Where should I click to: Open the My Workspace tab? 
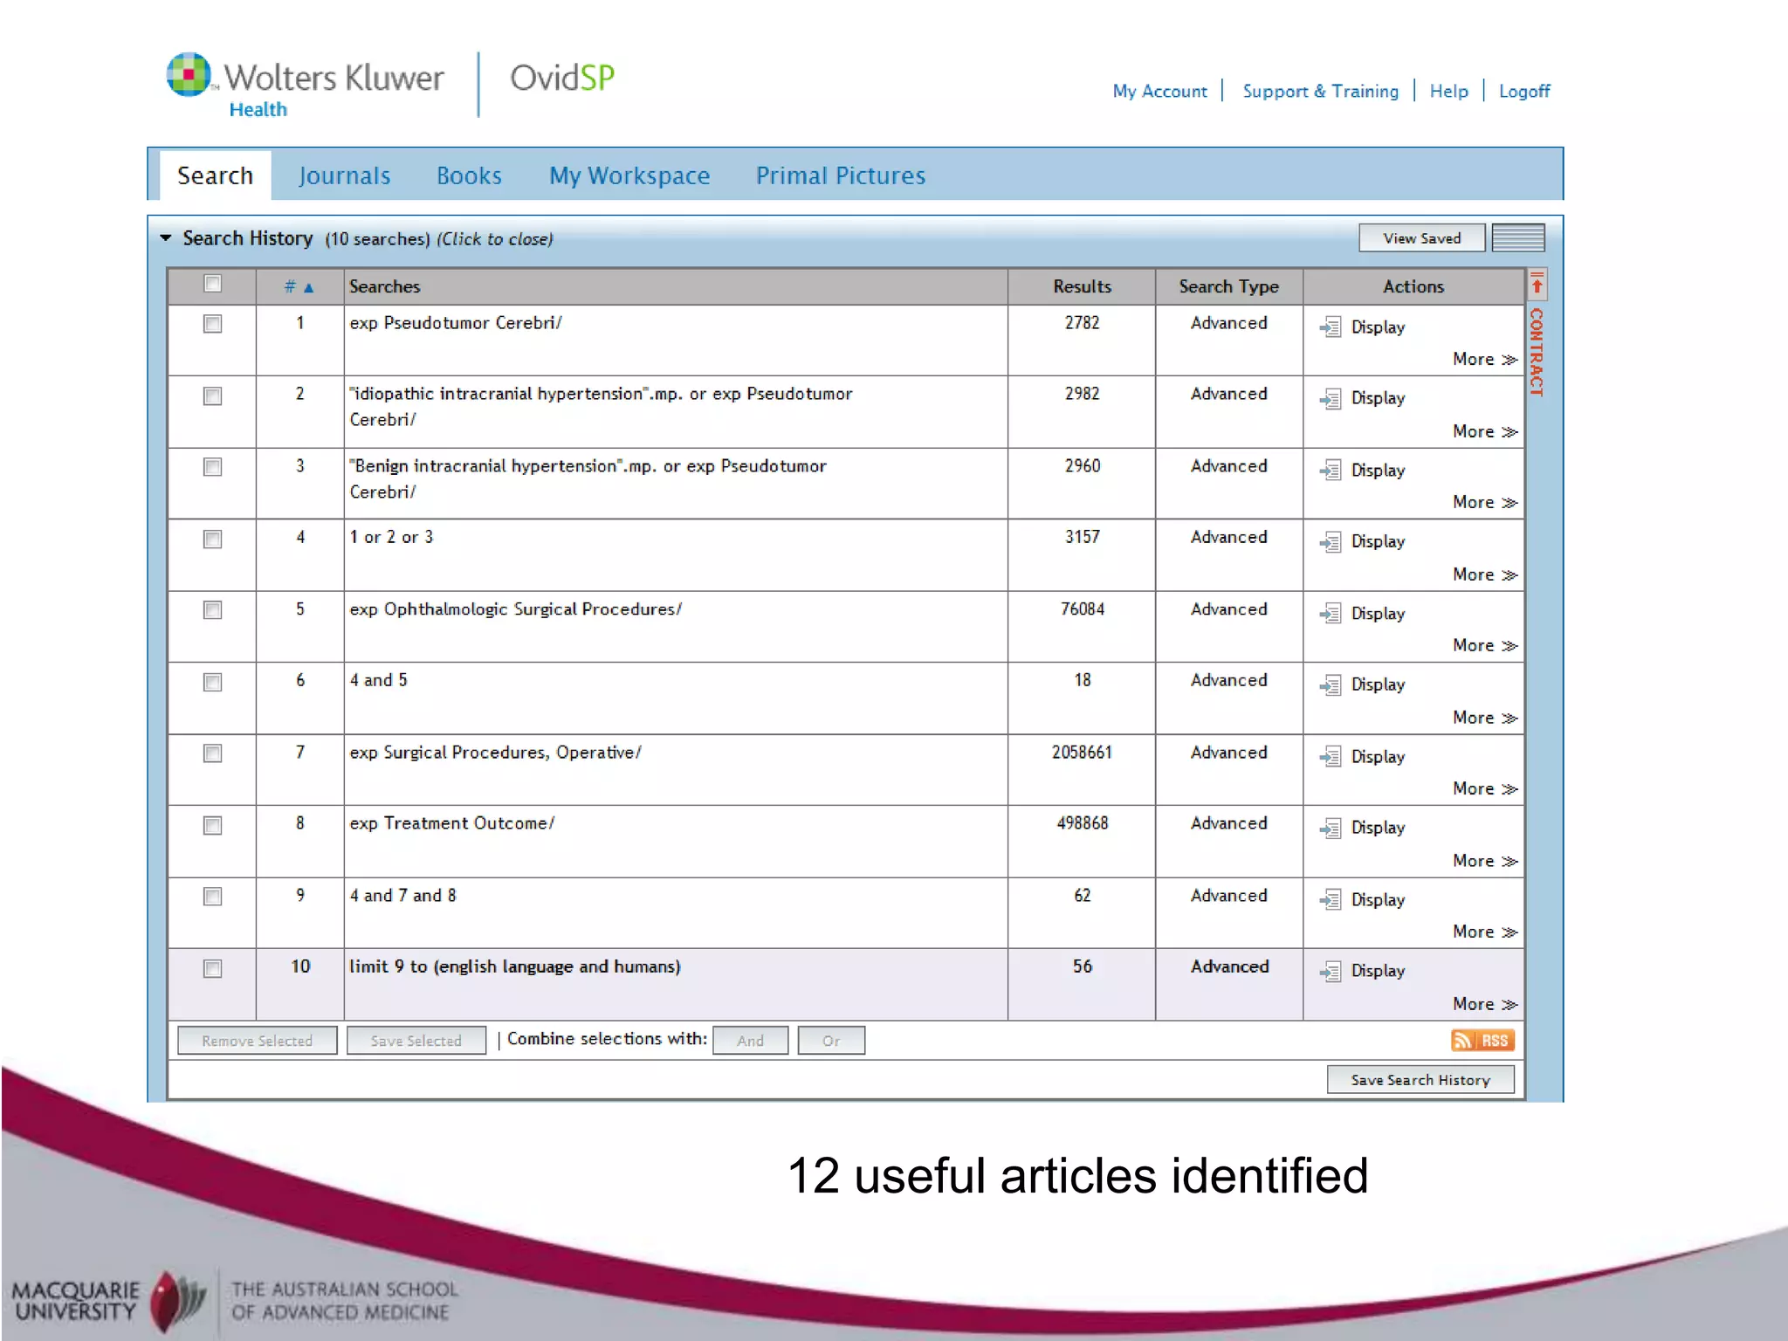(629, 175)
